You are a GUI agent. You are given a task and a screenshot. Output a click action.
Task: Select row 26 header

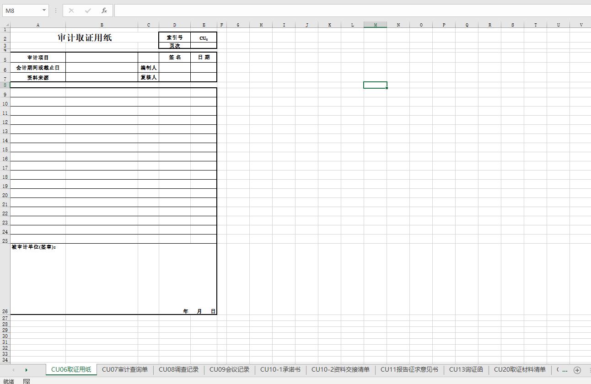pyautogui.click(x=5, y=279)
